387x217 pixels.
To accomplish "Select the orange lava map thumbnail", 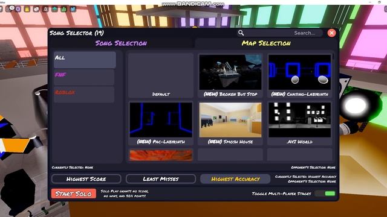I will click(161, 155).
